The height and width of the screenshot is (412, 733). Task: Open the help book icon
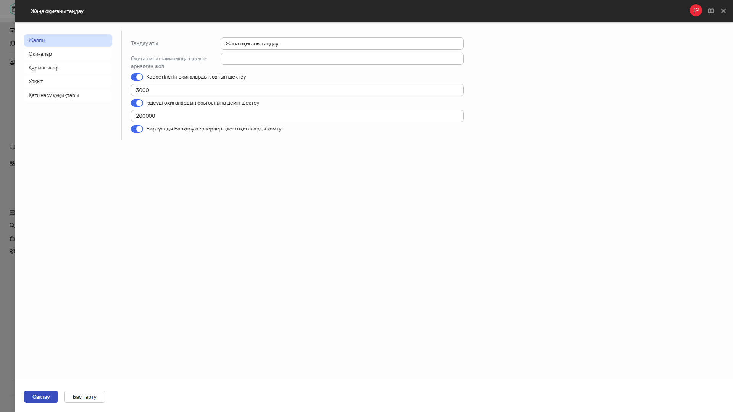[710, 11]
